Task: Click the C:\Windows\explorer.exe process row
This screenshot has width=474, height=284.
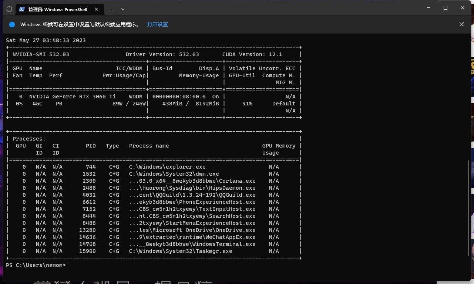Action: click(154, 167)
